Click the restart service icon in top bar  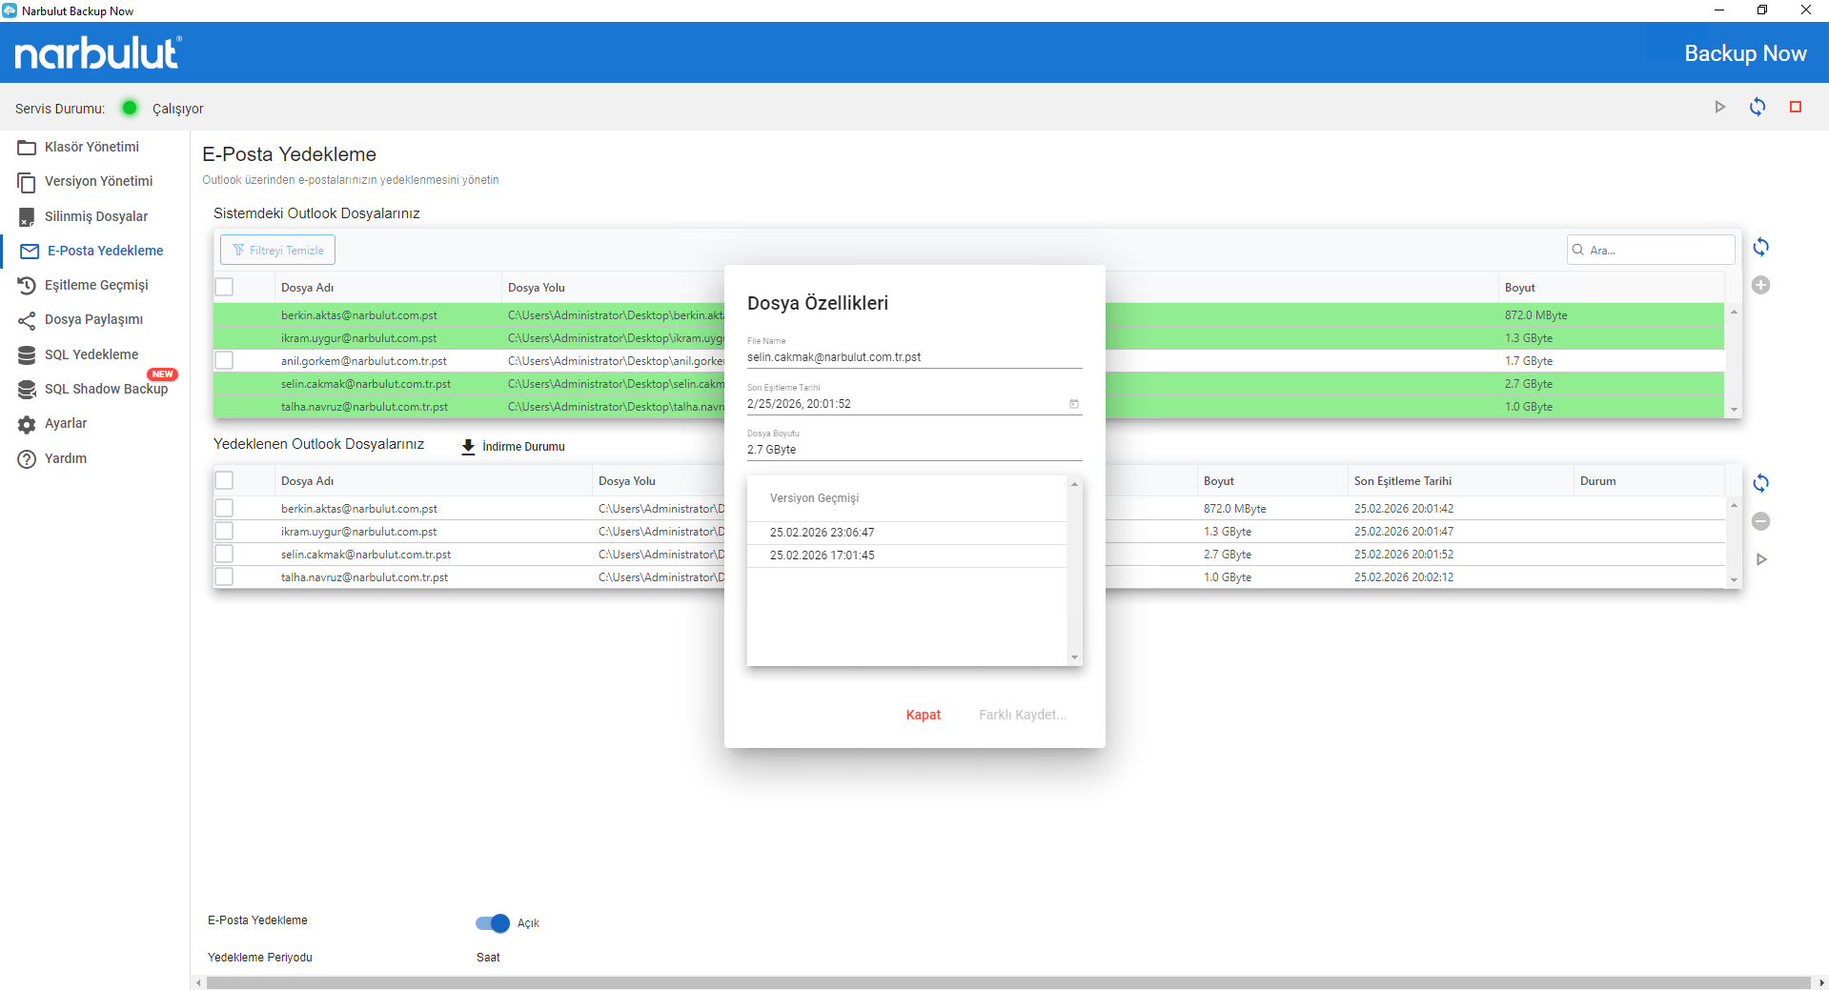pos(1757,108)
